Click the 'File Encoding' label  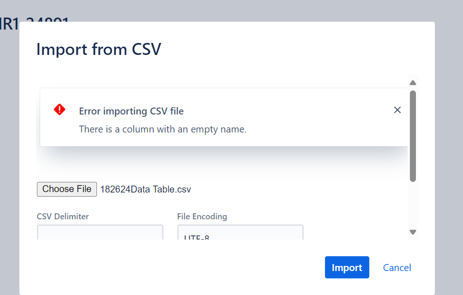pos(202,217)
